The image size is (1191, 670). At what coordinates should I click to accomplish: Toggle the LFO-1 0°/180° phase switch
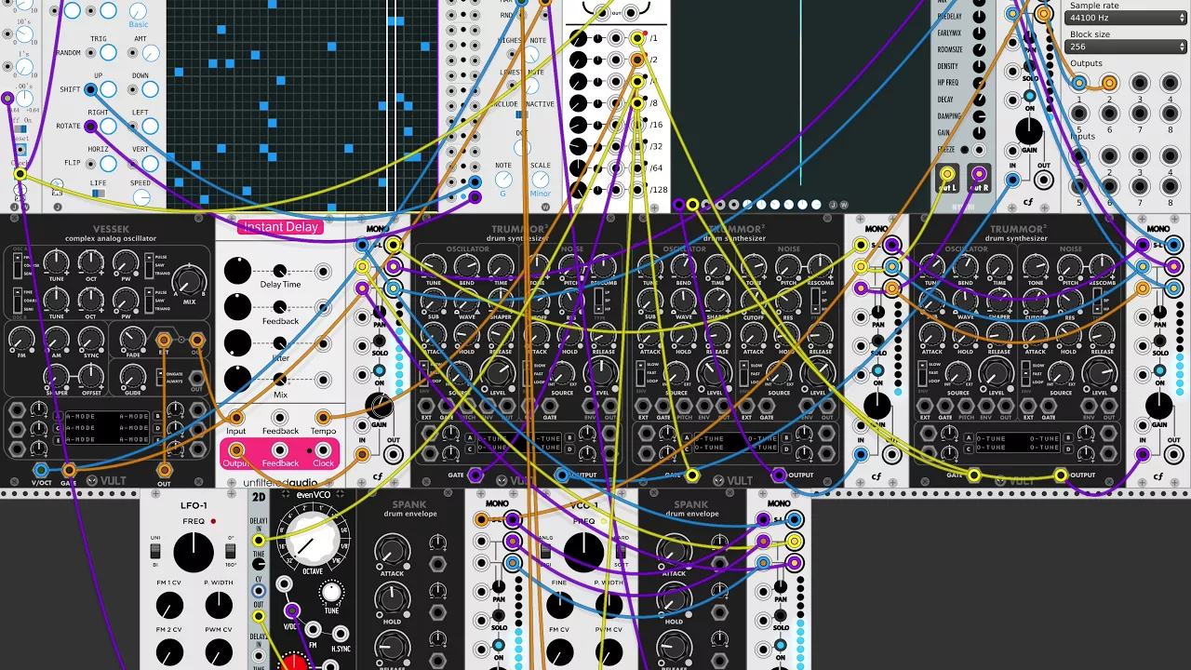coord(231,552)
